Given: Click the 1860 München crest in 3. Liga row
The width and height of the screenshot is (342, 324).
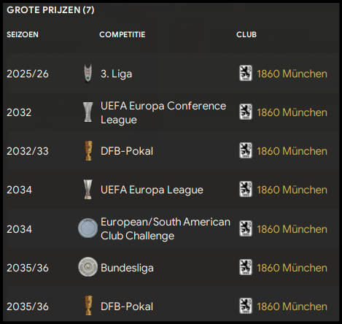Looking at the screenshot, I should click(x=246, y=73).
